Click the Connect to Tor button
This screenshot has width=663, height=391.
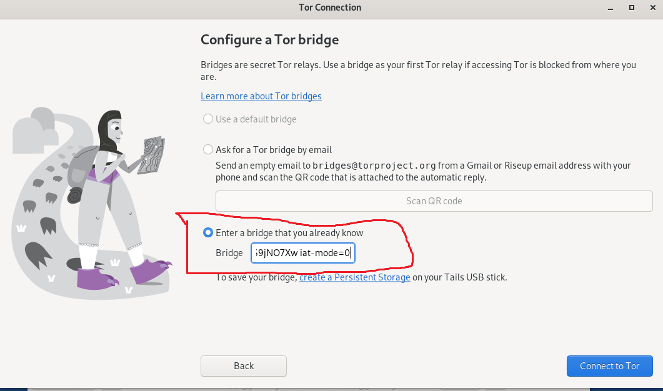click(x=609, y=366)
